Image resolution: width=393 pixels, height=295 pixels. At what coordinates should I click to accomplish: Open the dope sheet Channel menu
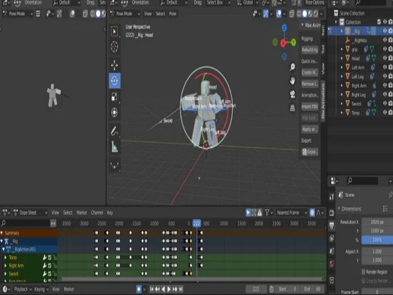coord(97,213)
